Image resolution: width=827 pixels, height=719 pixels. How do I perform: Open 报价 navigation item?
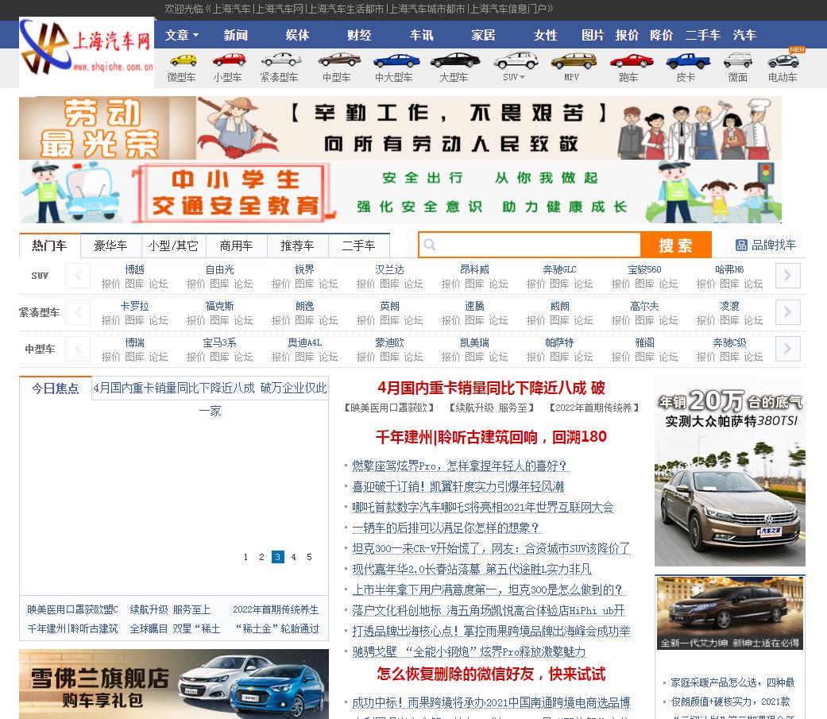point(627,35)
